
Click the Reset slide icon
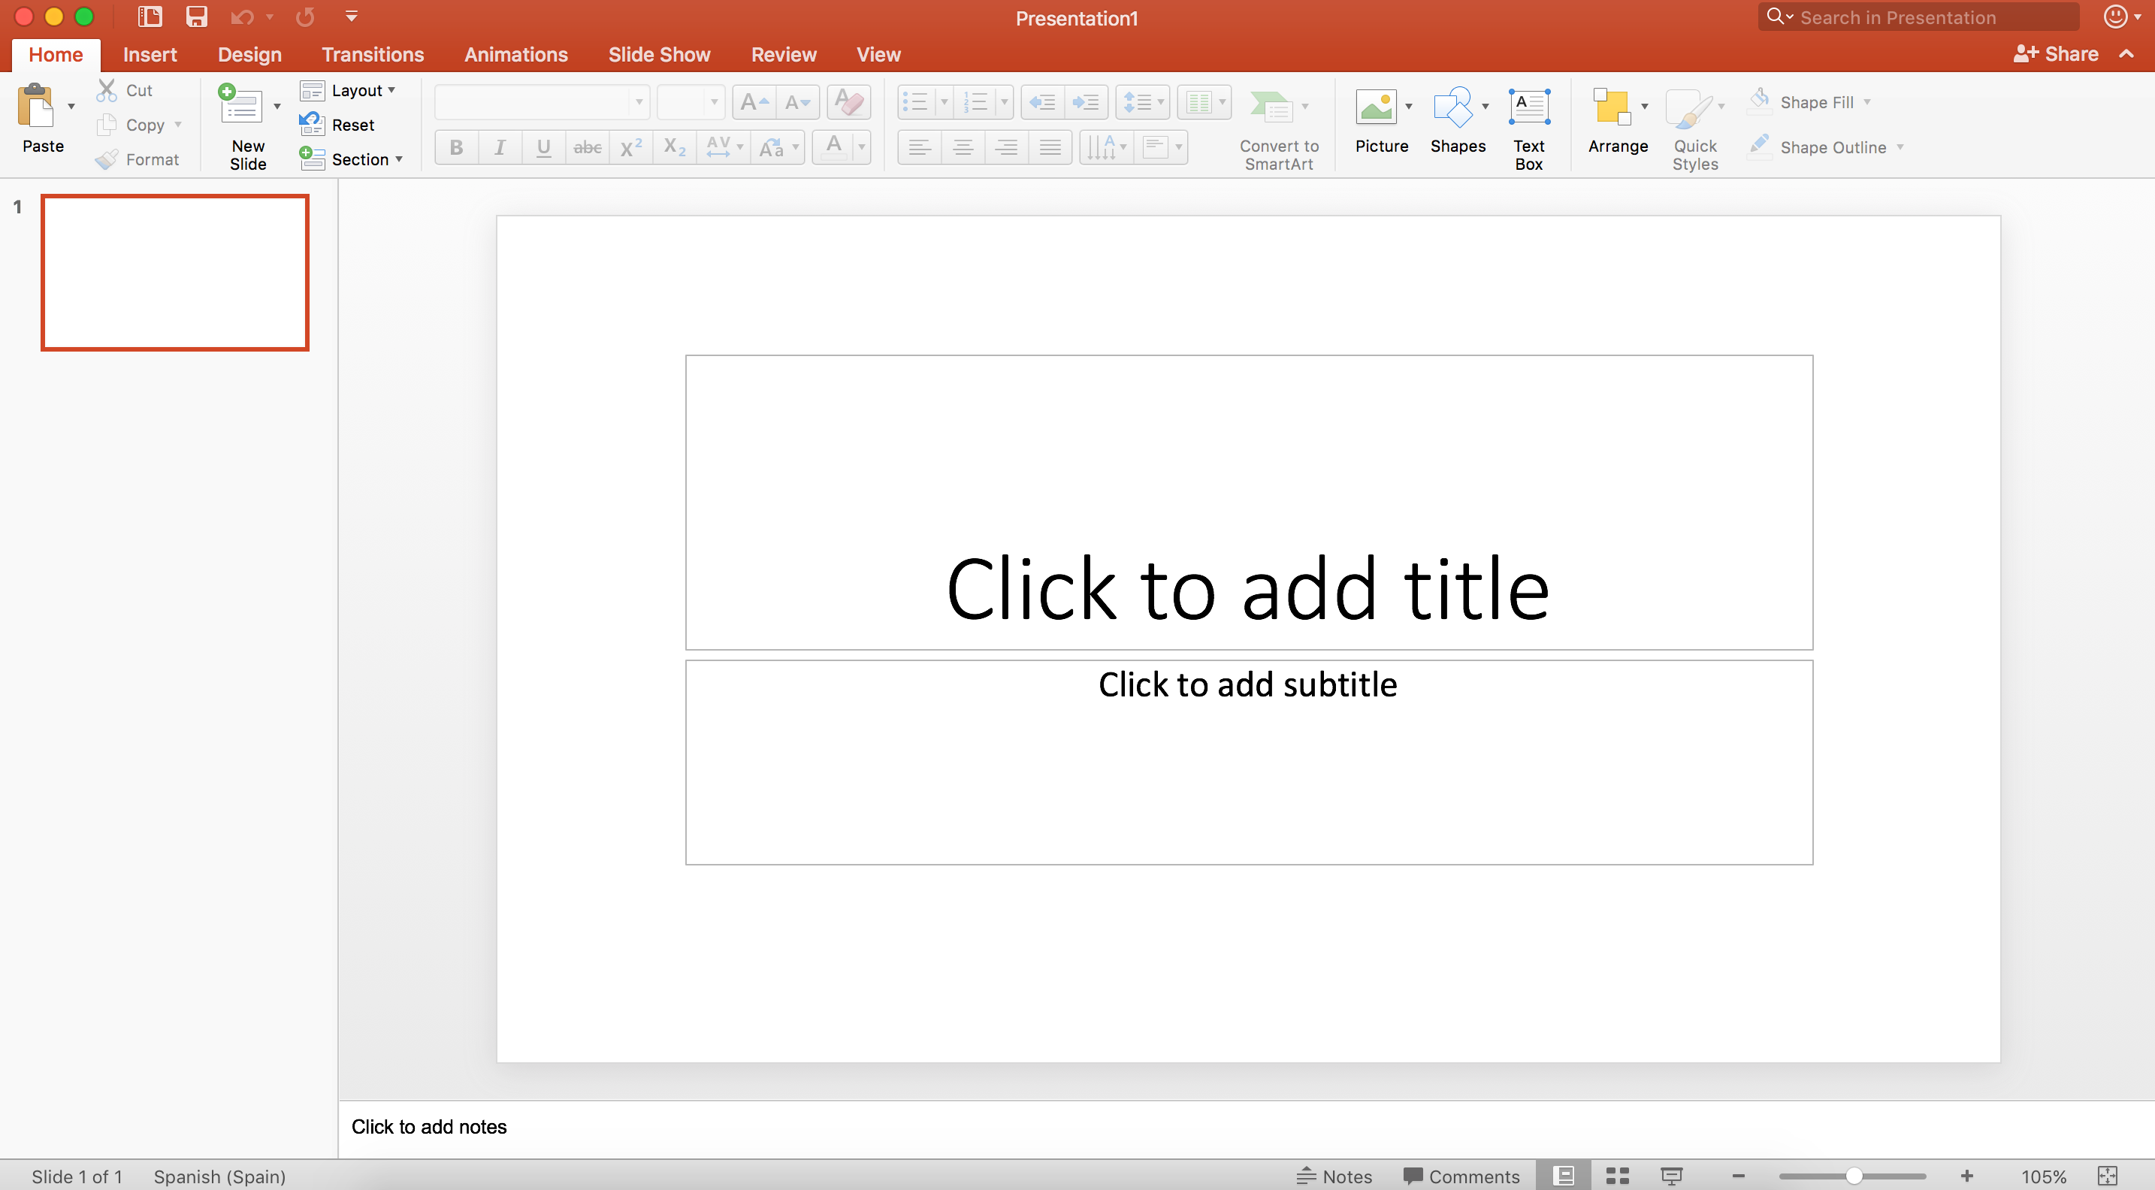click(312, 125)
